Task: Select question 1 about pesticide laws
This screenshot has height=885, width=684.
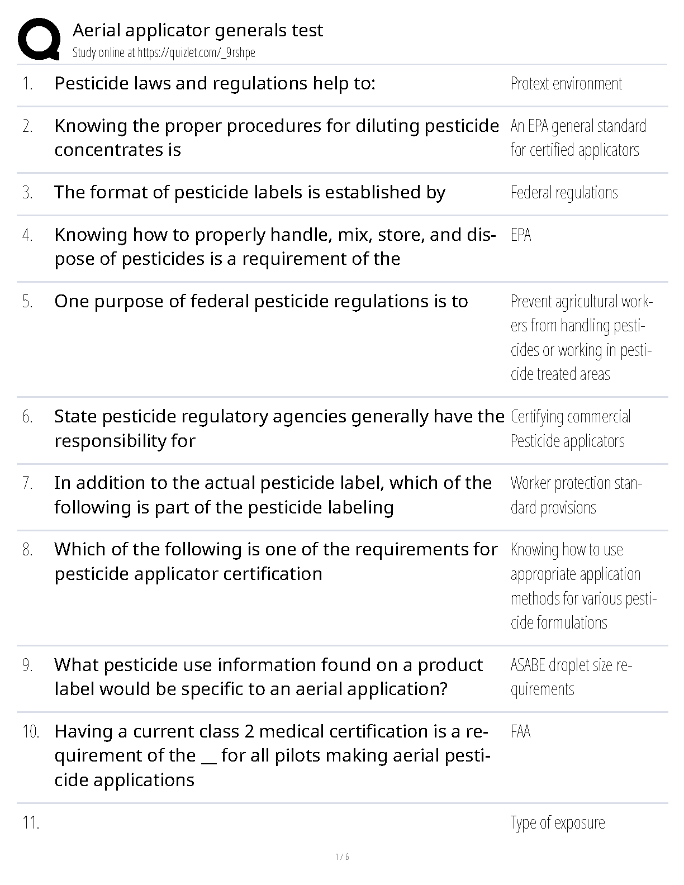Action: pos(215,84)
